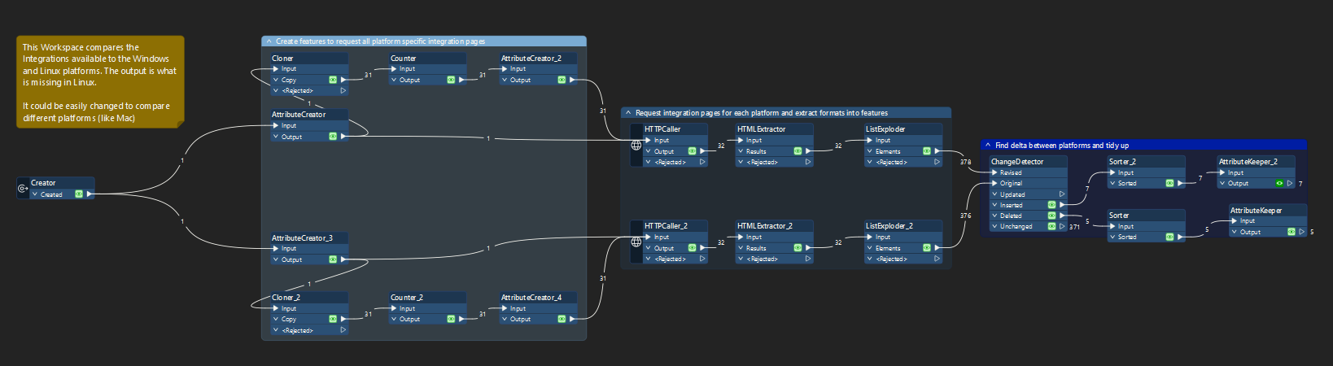Toggle the Counter Output inspect eye icon
Screen dimensions: 1333x366
[451, 80]
